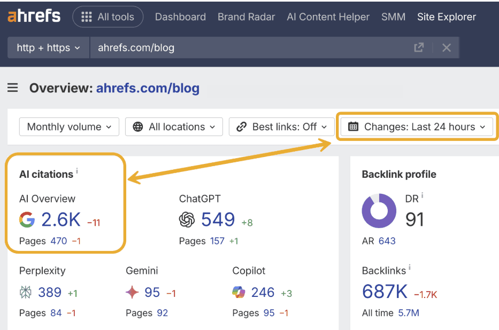Switch to the SMM section
This screenshot has height=330, width=499.
393,17
